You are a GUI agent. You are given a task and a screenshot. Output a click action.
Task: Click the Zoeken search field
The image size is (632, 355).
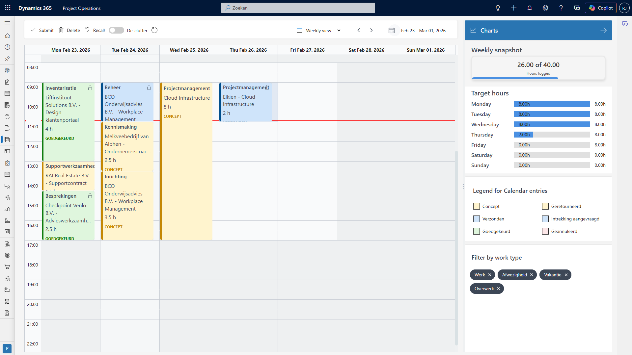pos(298,8)
